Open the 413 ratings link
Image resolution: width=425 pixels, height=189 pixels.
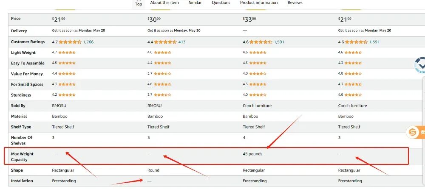click(182, 42)
